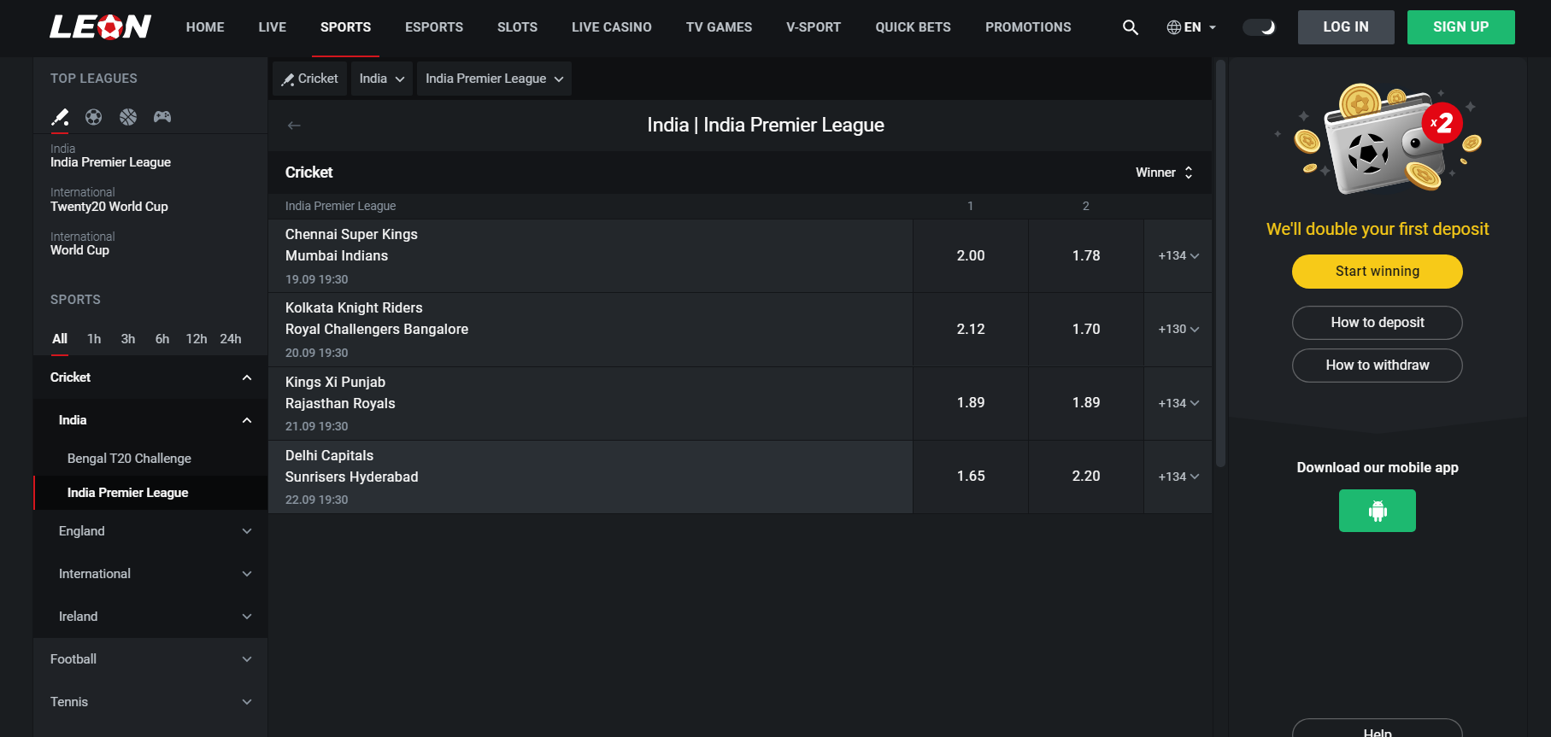Open How to withdraw

1378,366
